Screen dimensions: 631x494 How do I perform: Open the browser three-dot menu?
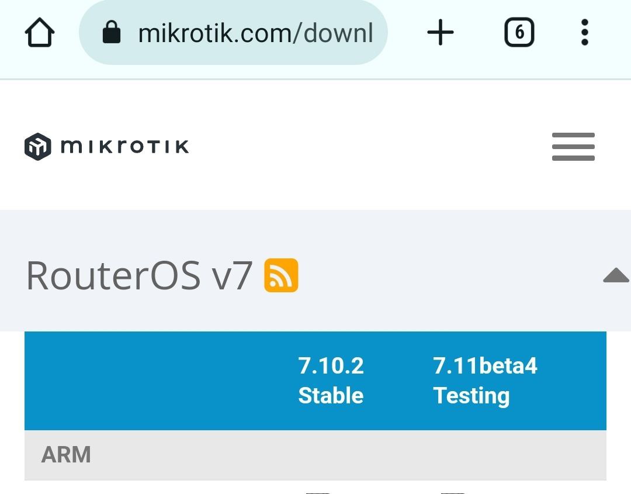click(x=585, y=32)
